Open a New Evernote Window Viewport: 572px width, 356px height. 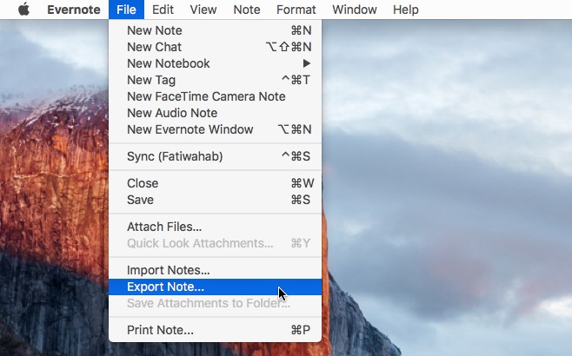(x=216, y=129)
